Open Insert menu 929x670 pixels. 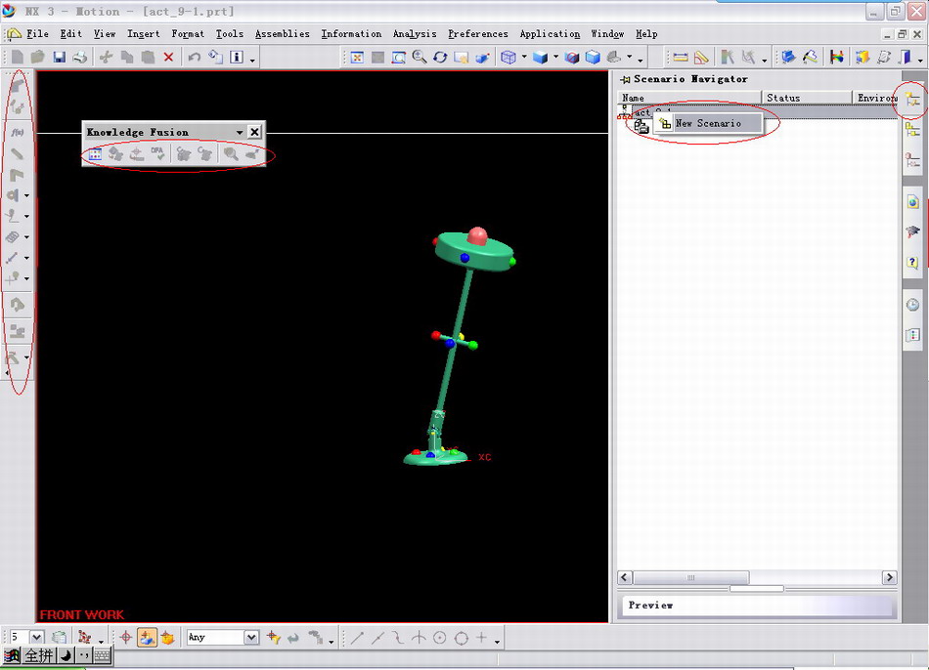click(144, 34)
